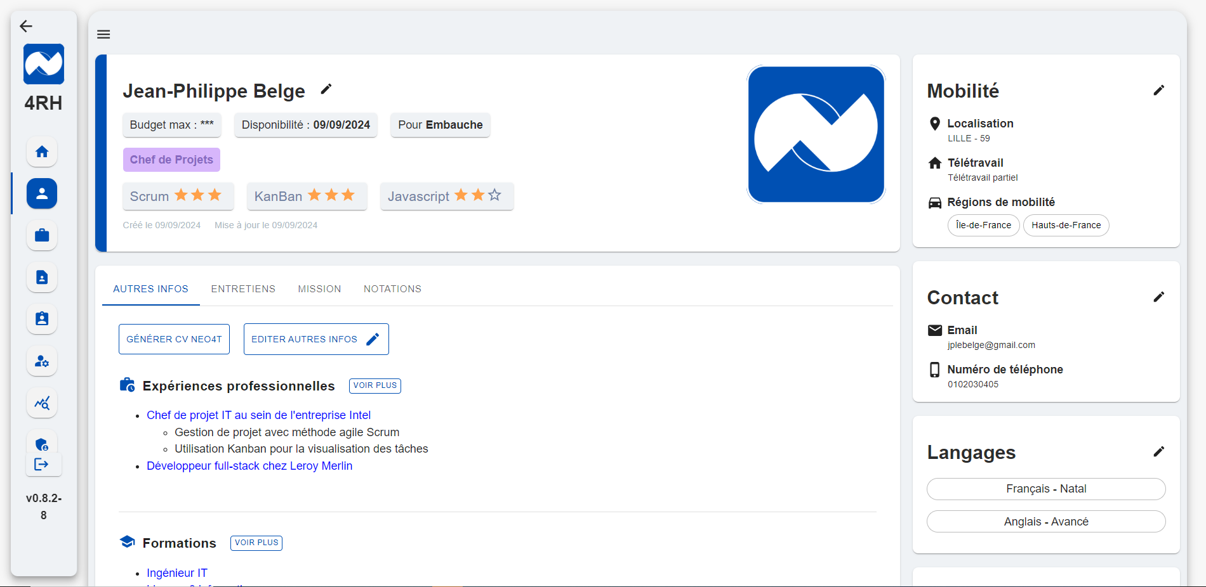The image size is (1206, 587).
Task: Toggle the hamburger menu
Action: pyautogui.click(x=103, y=34)
